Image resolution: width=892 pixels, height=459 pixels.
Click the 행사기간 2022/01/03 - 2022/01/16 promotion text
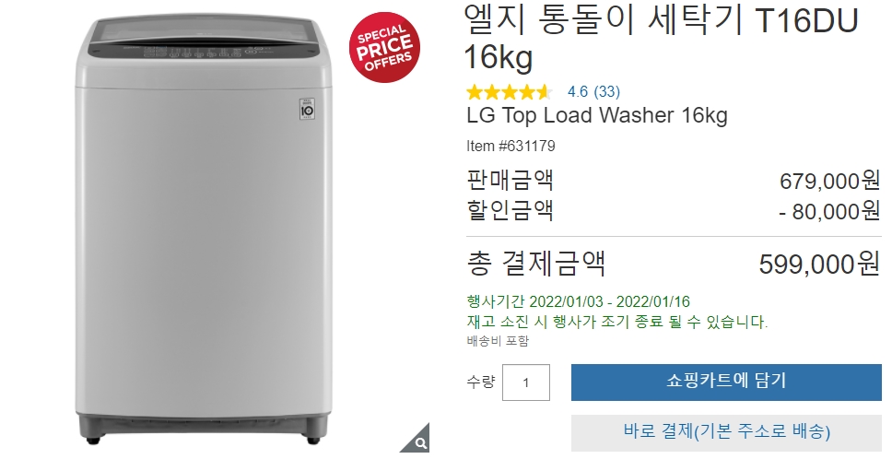[x=579, y=301]
